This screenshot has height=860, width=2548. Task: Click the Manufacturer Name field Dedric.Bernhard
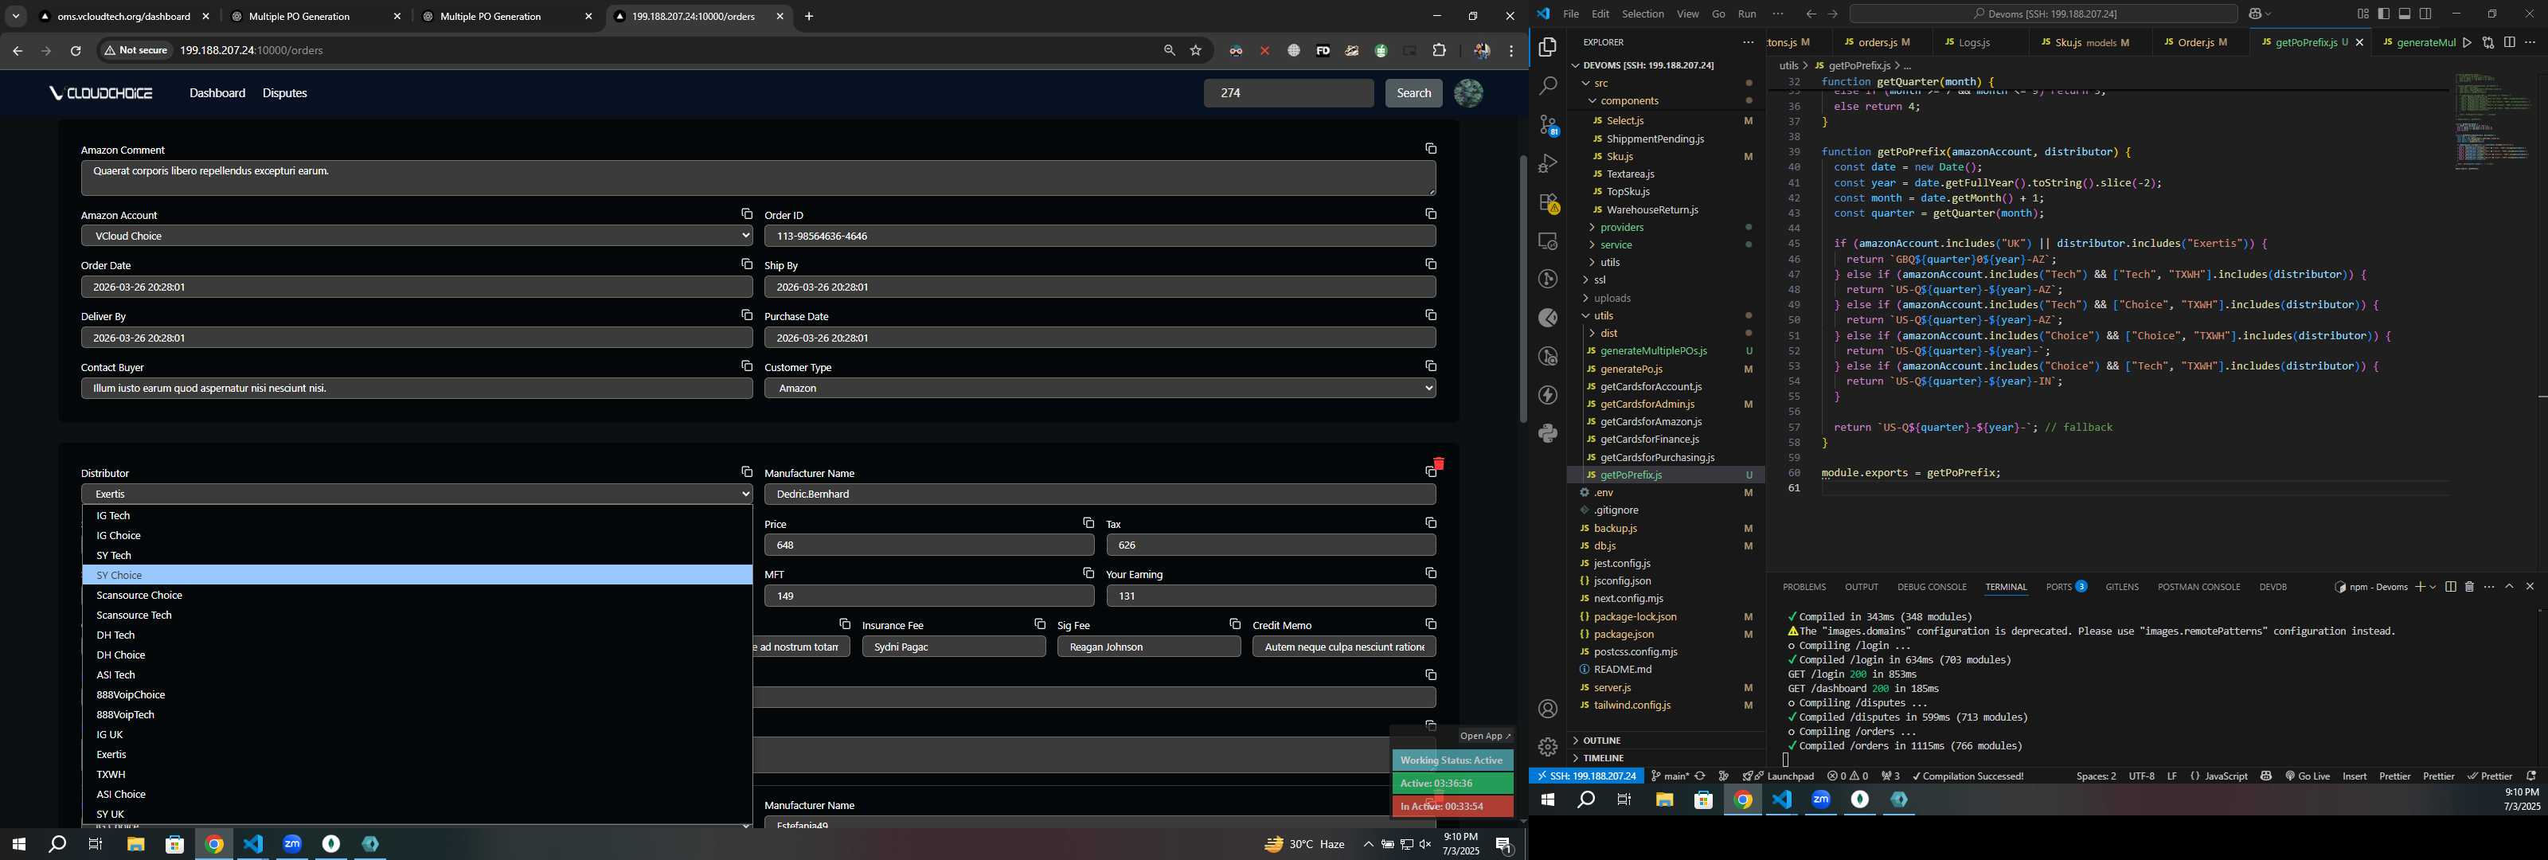(1100, 494)
